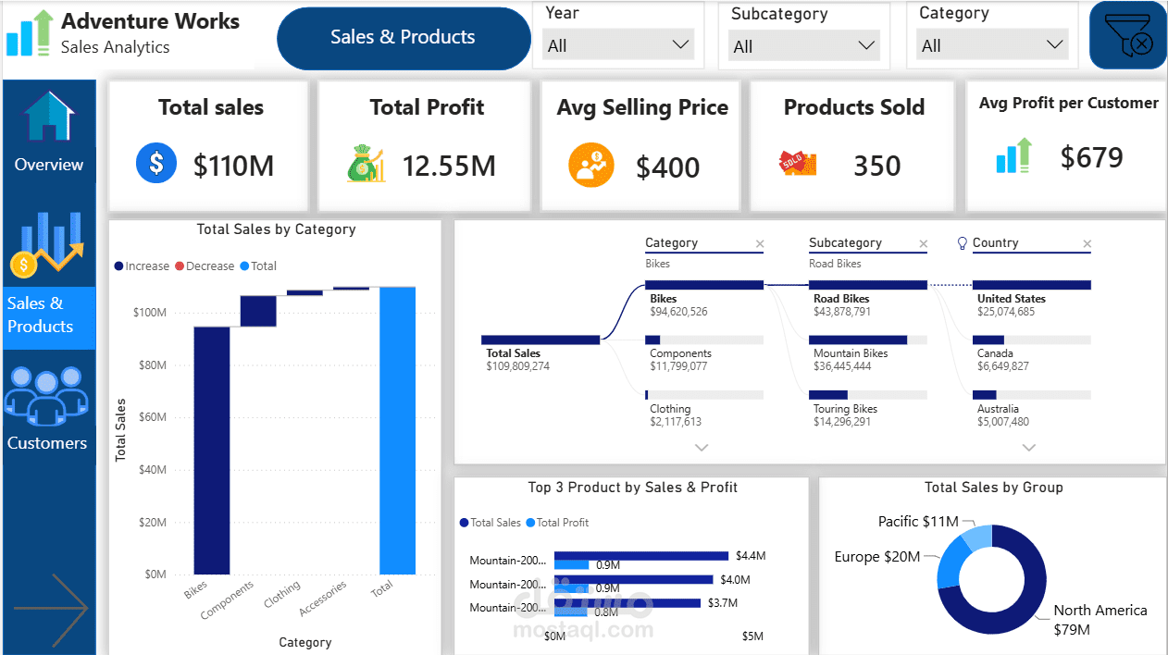The width and height of the screenshot is (1168, 655).
Task: Click the lightbulb icon beside Country
Action: [963, 242]
